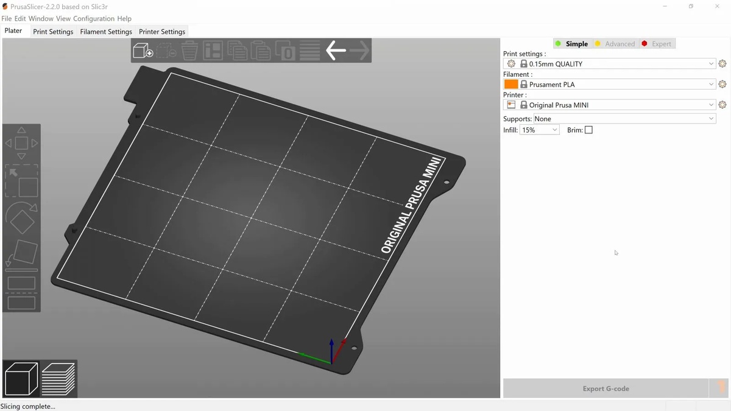Click the lock icon beside Prusament PLA
Viewport: 731px width, 411px height.
coord(523,84)
